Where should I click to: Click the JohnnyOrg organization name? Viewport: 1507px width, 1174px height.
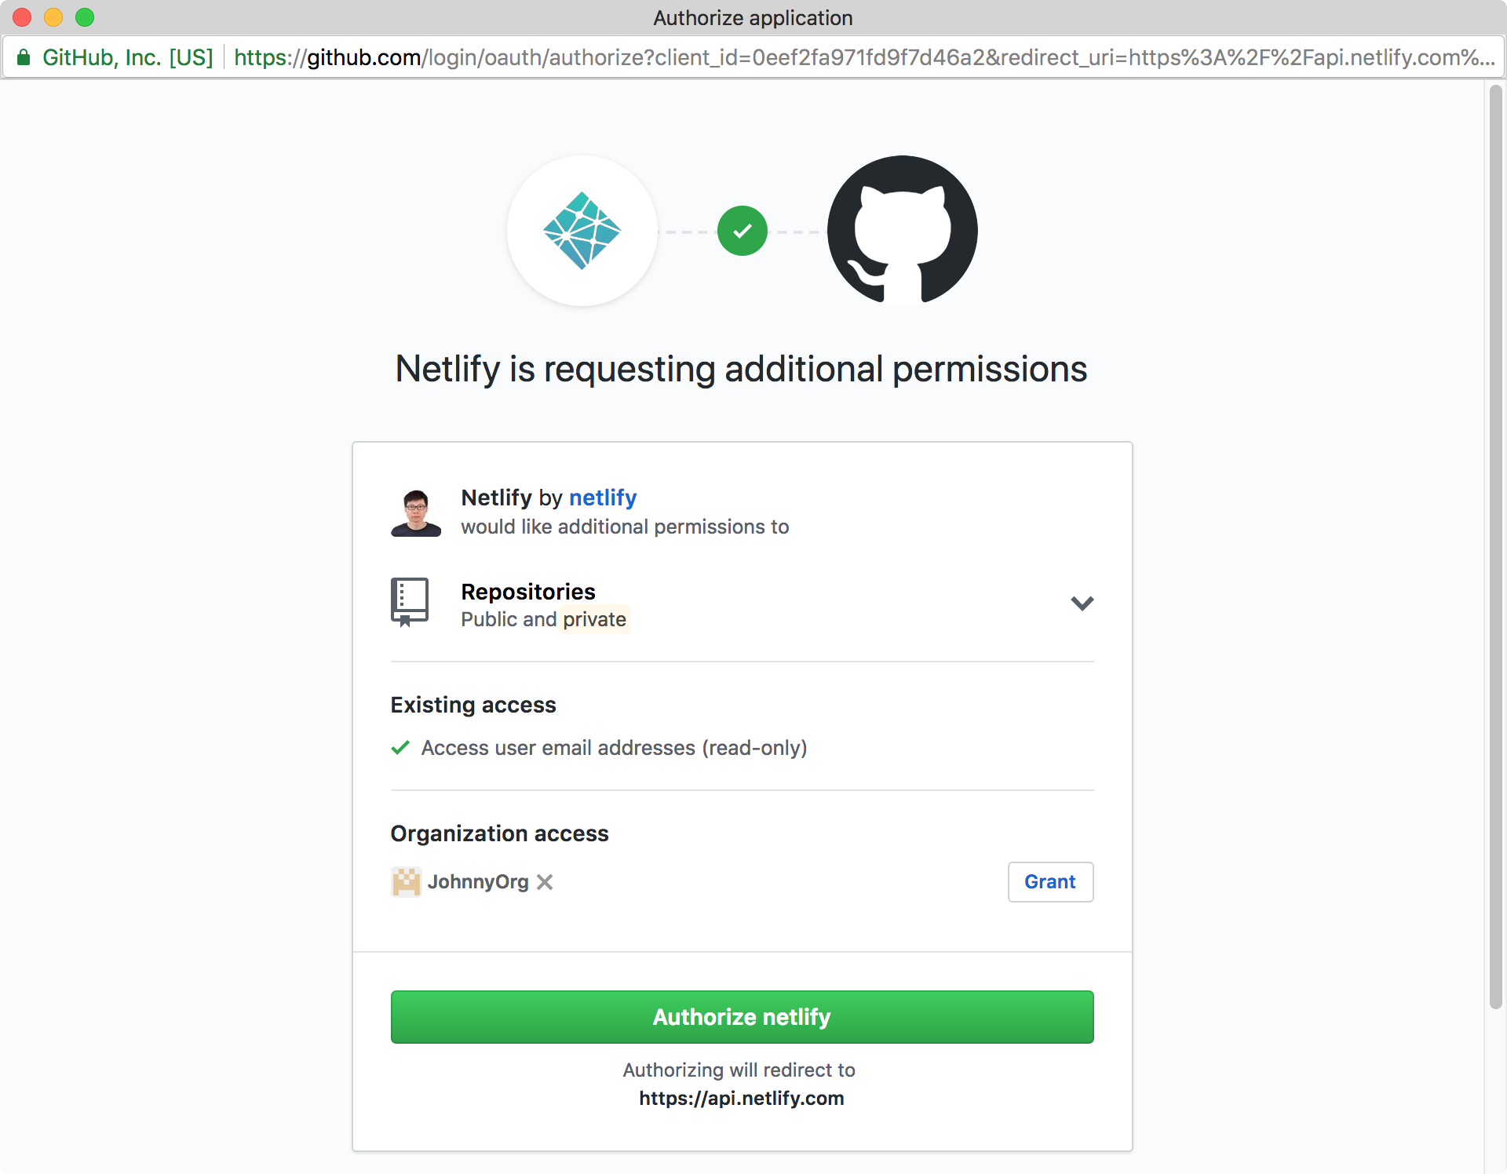click(478, 882)
